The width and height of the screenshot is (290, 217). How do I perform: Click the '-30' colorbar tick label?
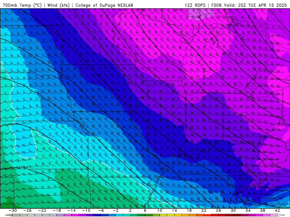[13, 210]
